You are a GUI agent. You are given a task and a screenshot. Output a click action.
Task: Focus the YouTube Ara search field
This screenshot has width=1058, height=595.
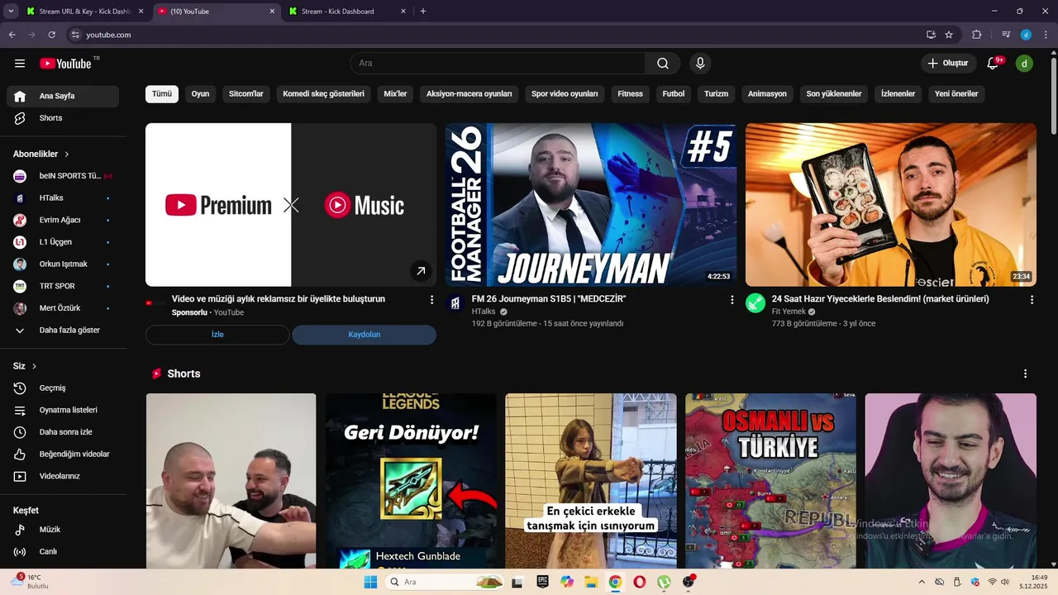(498, 64)
